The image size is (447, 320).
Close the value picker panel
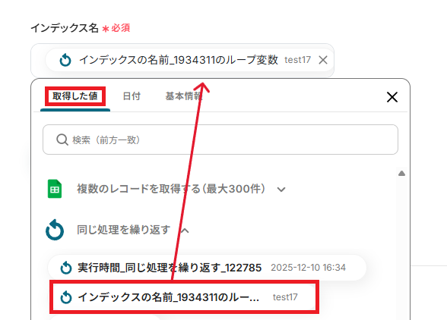(x=392, y=97)
